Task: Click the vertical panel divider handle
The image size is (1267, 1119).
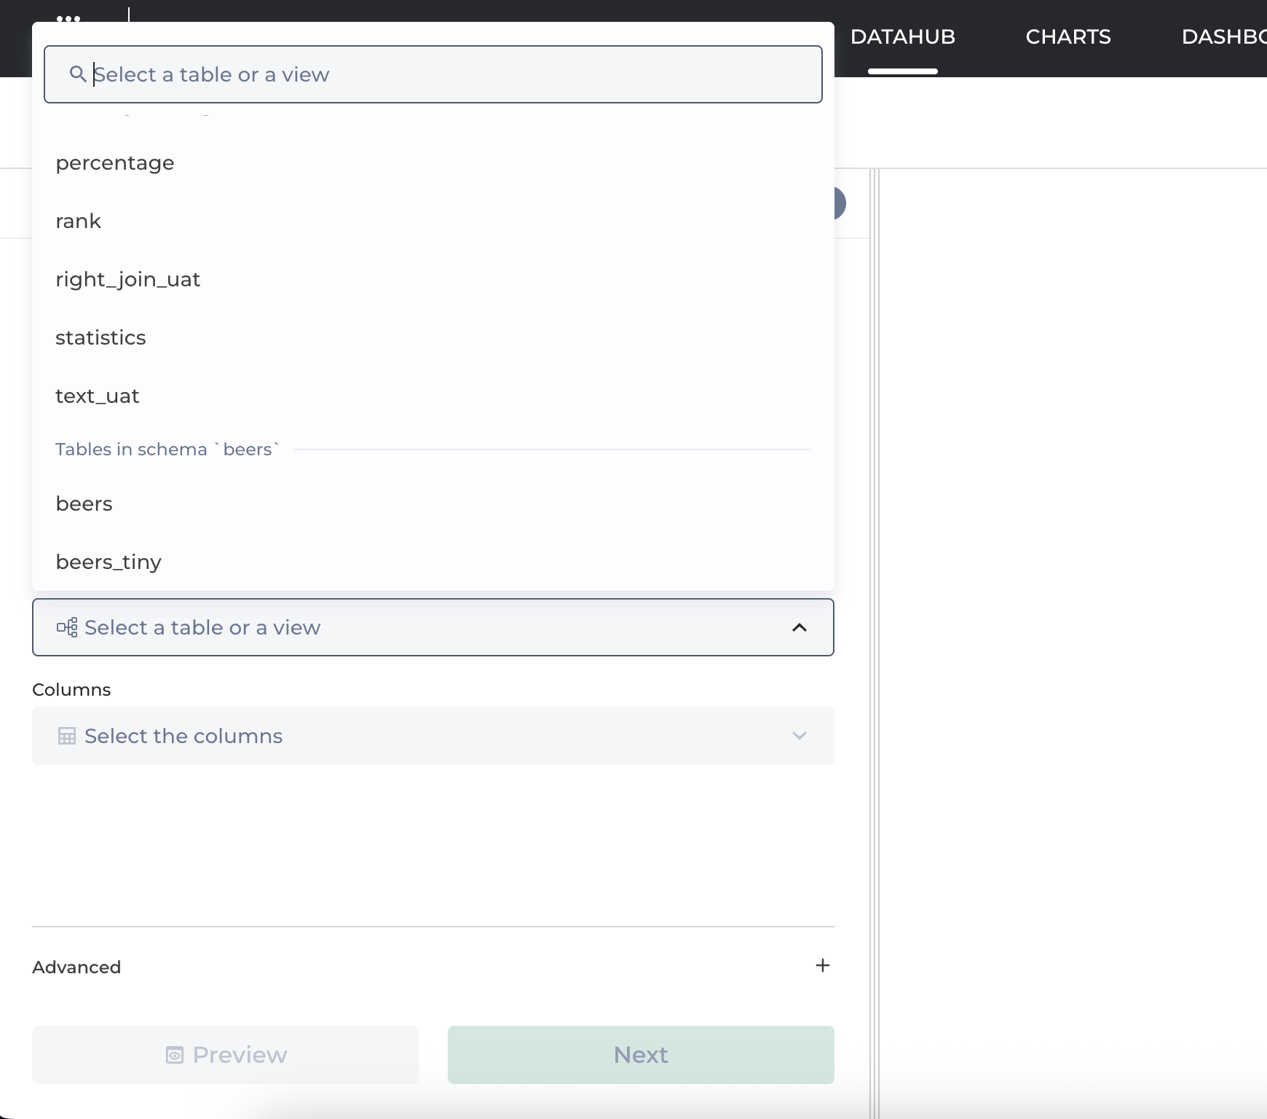Action: 875,641
